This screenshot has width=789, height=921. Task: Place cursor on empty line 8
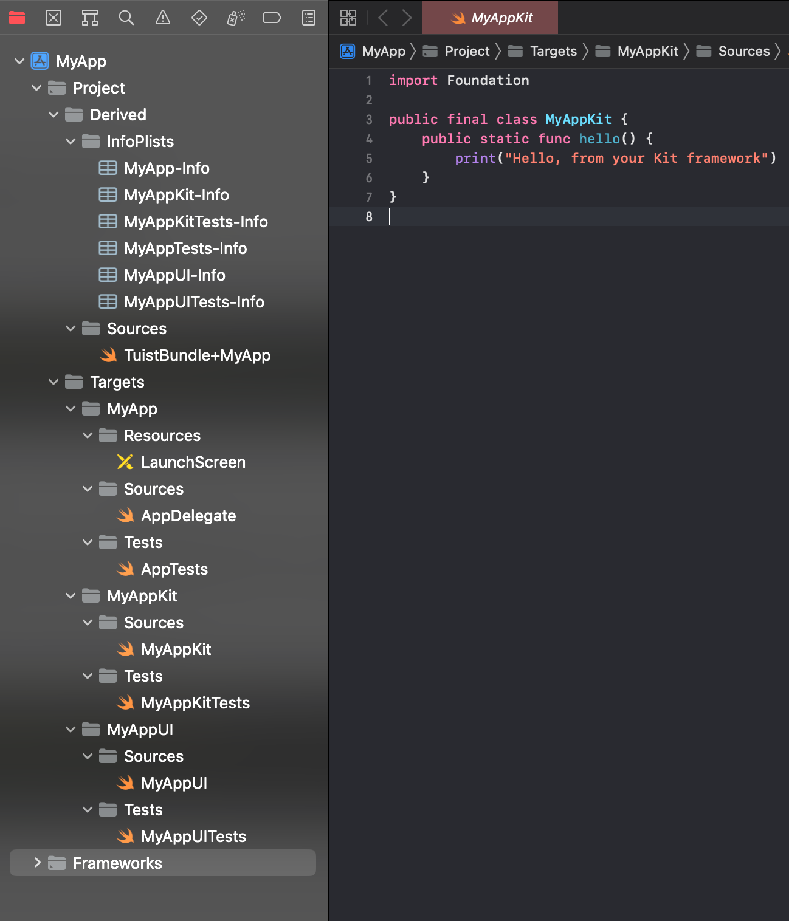[x=559, y=216]
